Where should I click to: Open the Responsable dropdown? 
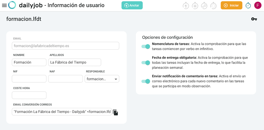pyautogui.click(x=102, y=79)
